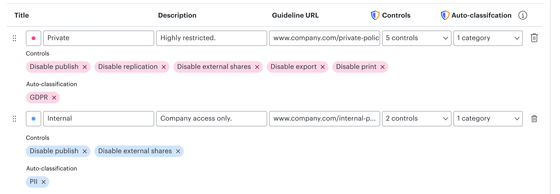Grab the Internal row drag handle
The width and height of the screenshot is (560, 194).
pos(14,119)
